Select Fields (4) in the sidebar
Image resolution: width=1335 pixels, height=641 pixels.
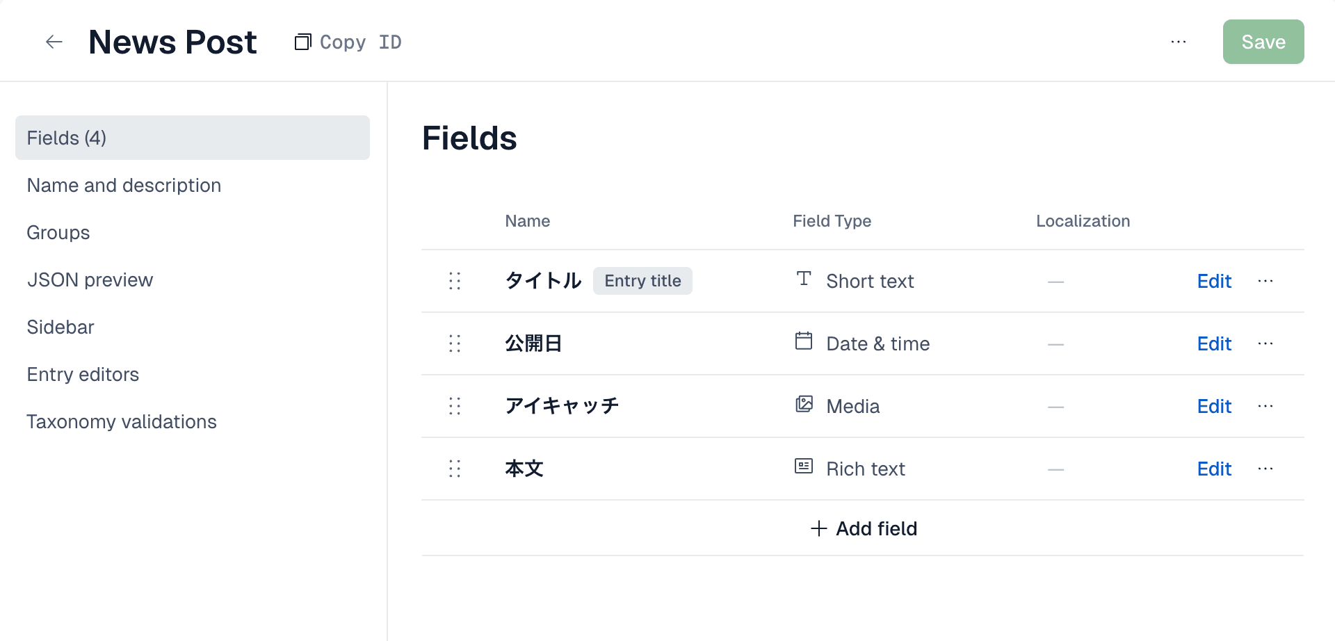click(67, 138)
